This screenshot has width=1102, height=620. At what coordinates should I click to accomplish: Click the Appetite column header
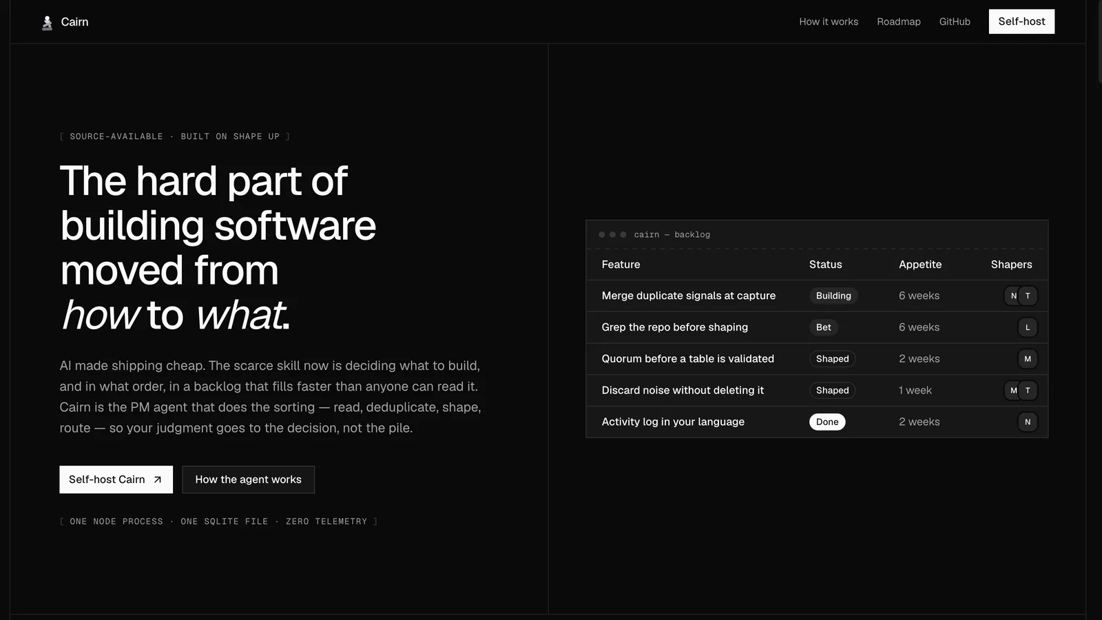pos(919,265)
